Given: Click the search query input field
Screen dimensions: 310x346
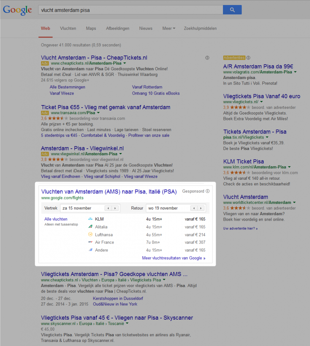Looking at the screenshot, I should (131, 10).
